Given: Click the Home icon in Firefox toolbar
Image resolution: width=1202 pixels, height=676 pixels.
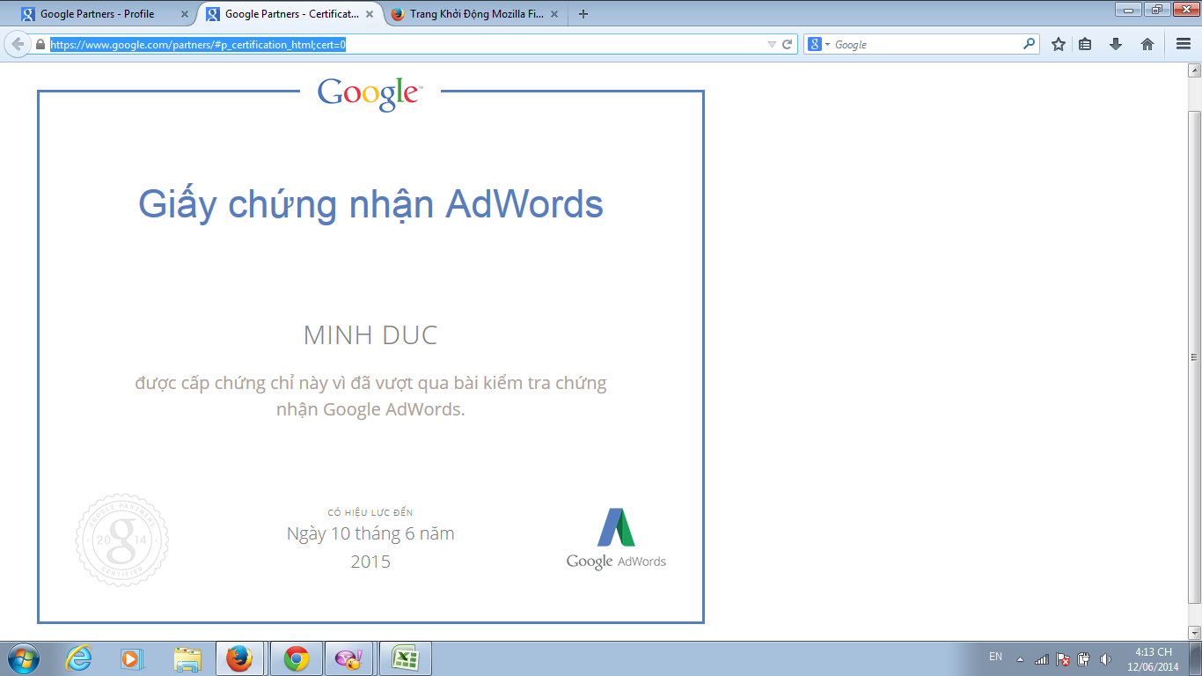Looking at the screenshot, I should pos(1147,44).
